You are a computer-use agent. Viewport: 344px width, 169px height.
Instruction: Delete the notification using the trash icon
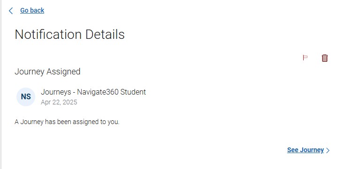(325, 58)
